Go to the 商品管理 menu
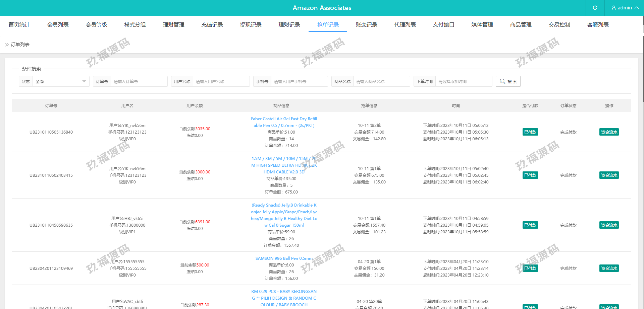The image size is (644, 309). [521, 24]
